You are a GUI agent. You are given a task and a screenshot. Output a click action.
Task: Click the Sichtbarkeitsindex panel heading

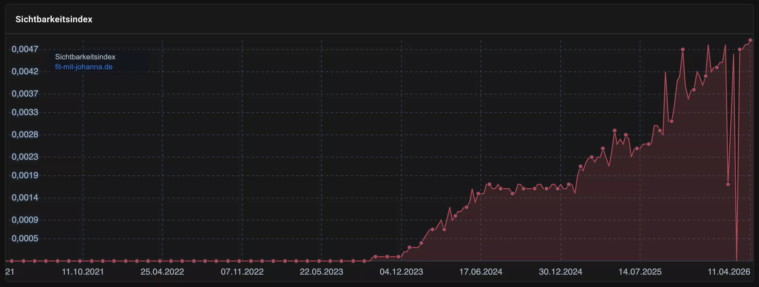click(x=54, y=19)
